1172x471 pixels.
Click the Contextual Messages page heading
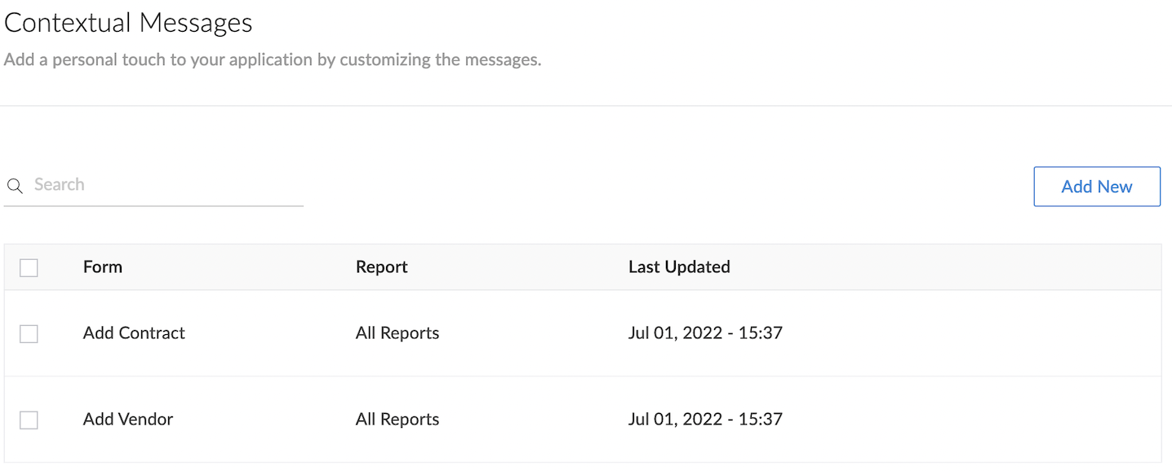pyautogui.click(x=128, y=23)
